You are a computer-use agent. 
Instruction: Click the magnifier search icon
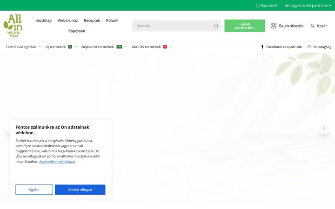[x=216, y=26]
